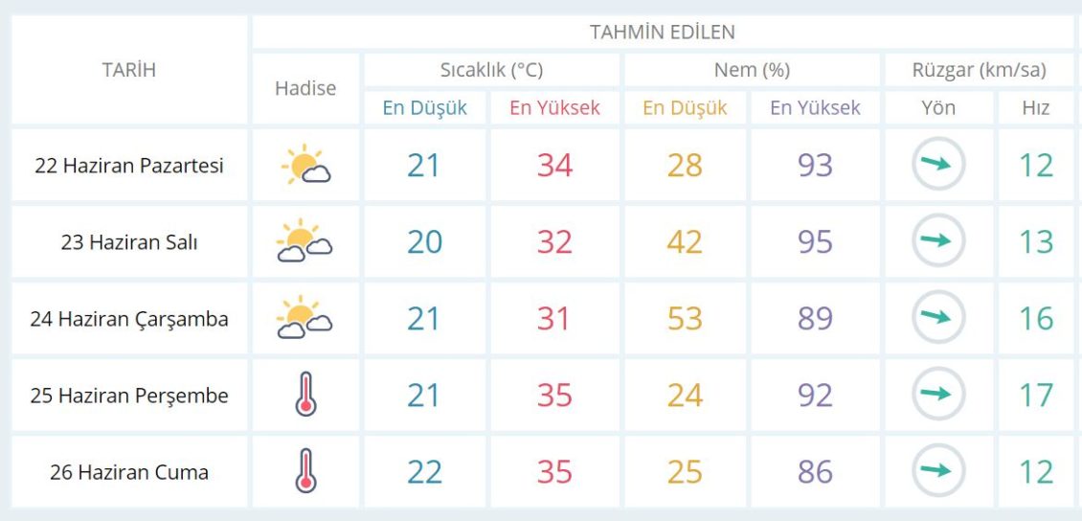Click the wind direction arrow for 22 Haziran
1082x521 pixels.
(x=937, y=165)
